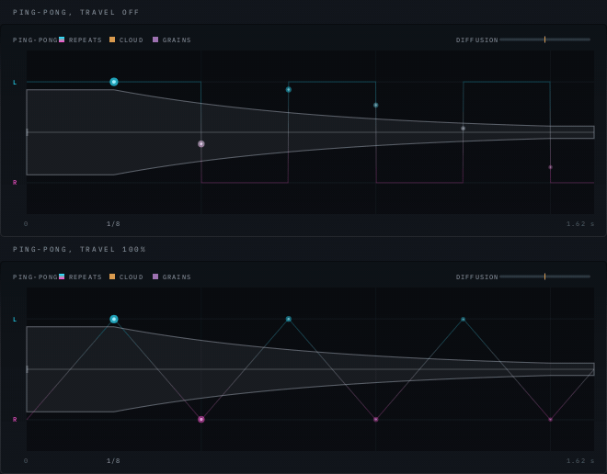Click the R channel label in top graph
Screen dimensions: 607x474
tap(15, 183)
